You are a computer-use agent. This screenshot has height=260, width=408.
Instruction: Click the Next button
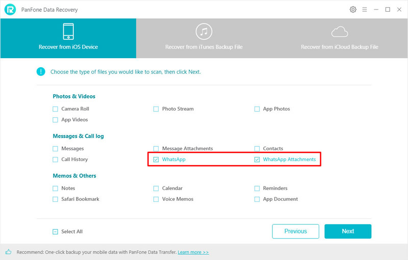tap(348, 231)
